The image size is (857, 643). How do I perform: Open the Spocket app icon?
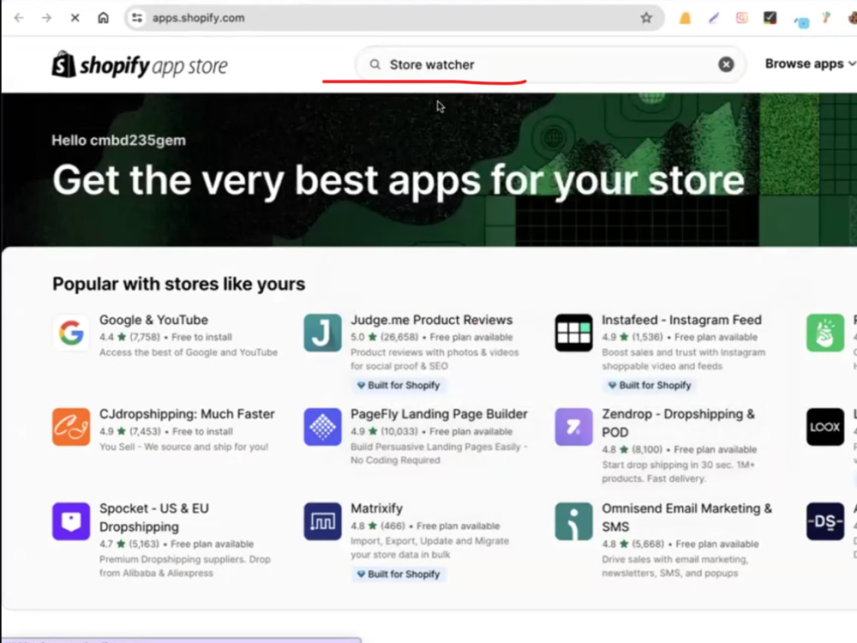71,521
